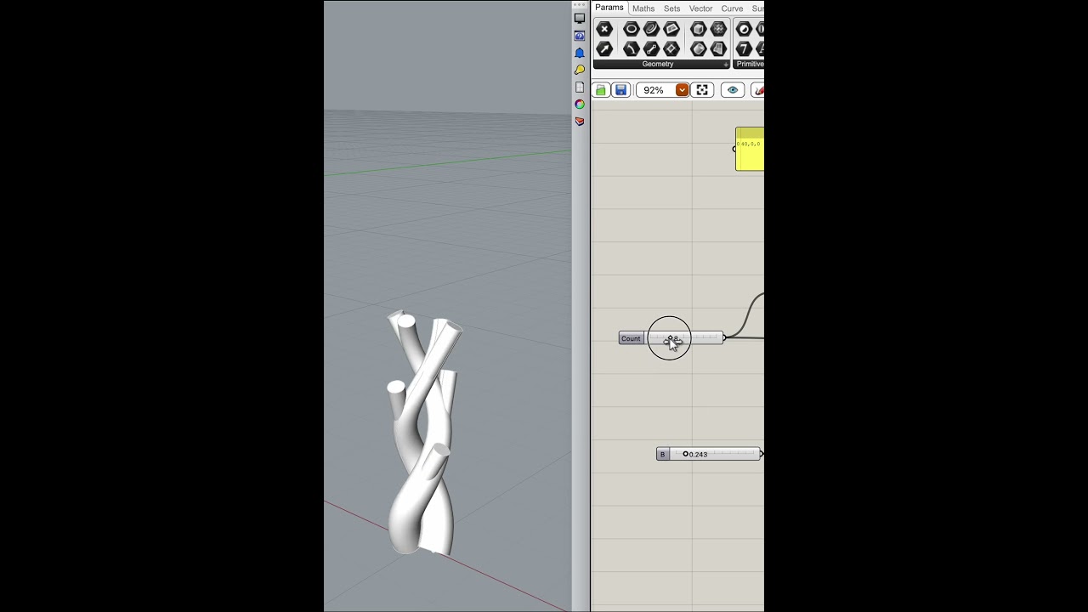Click the Rhino notifications bell sidebar icon
1088x612 pixels.
coord(580,53)
